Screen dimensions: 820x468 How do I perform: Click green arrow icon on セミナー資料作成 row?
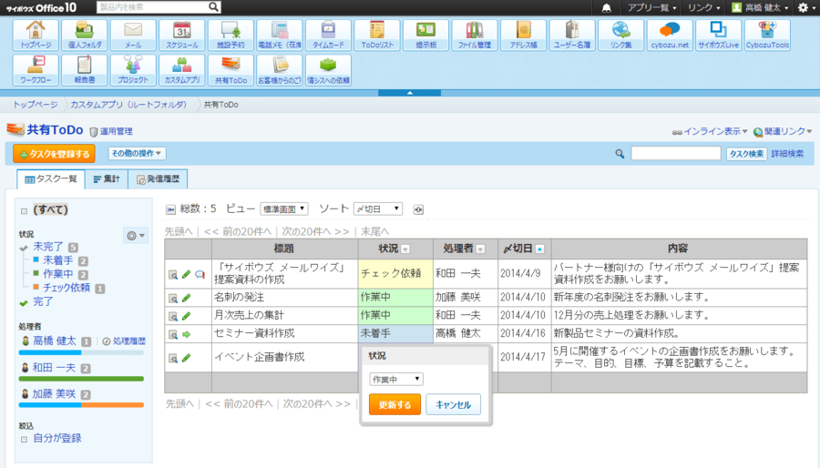187,334
